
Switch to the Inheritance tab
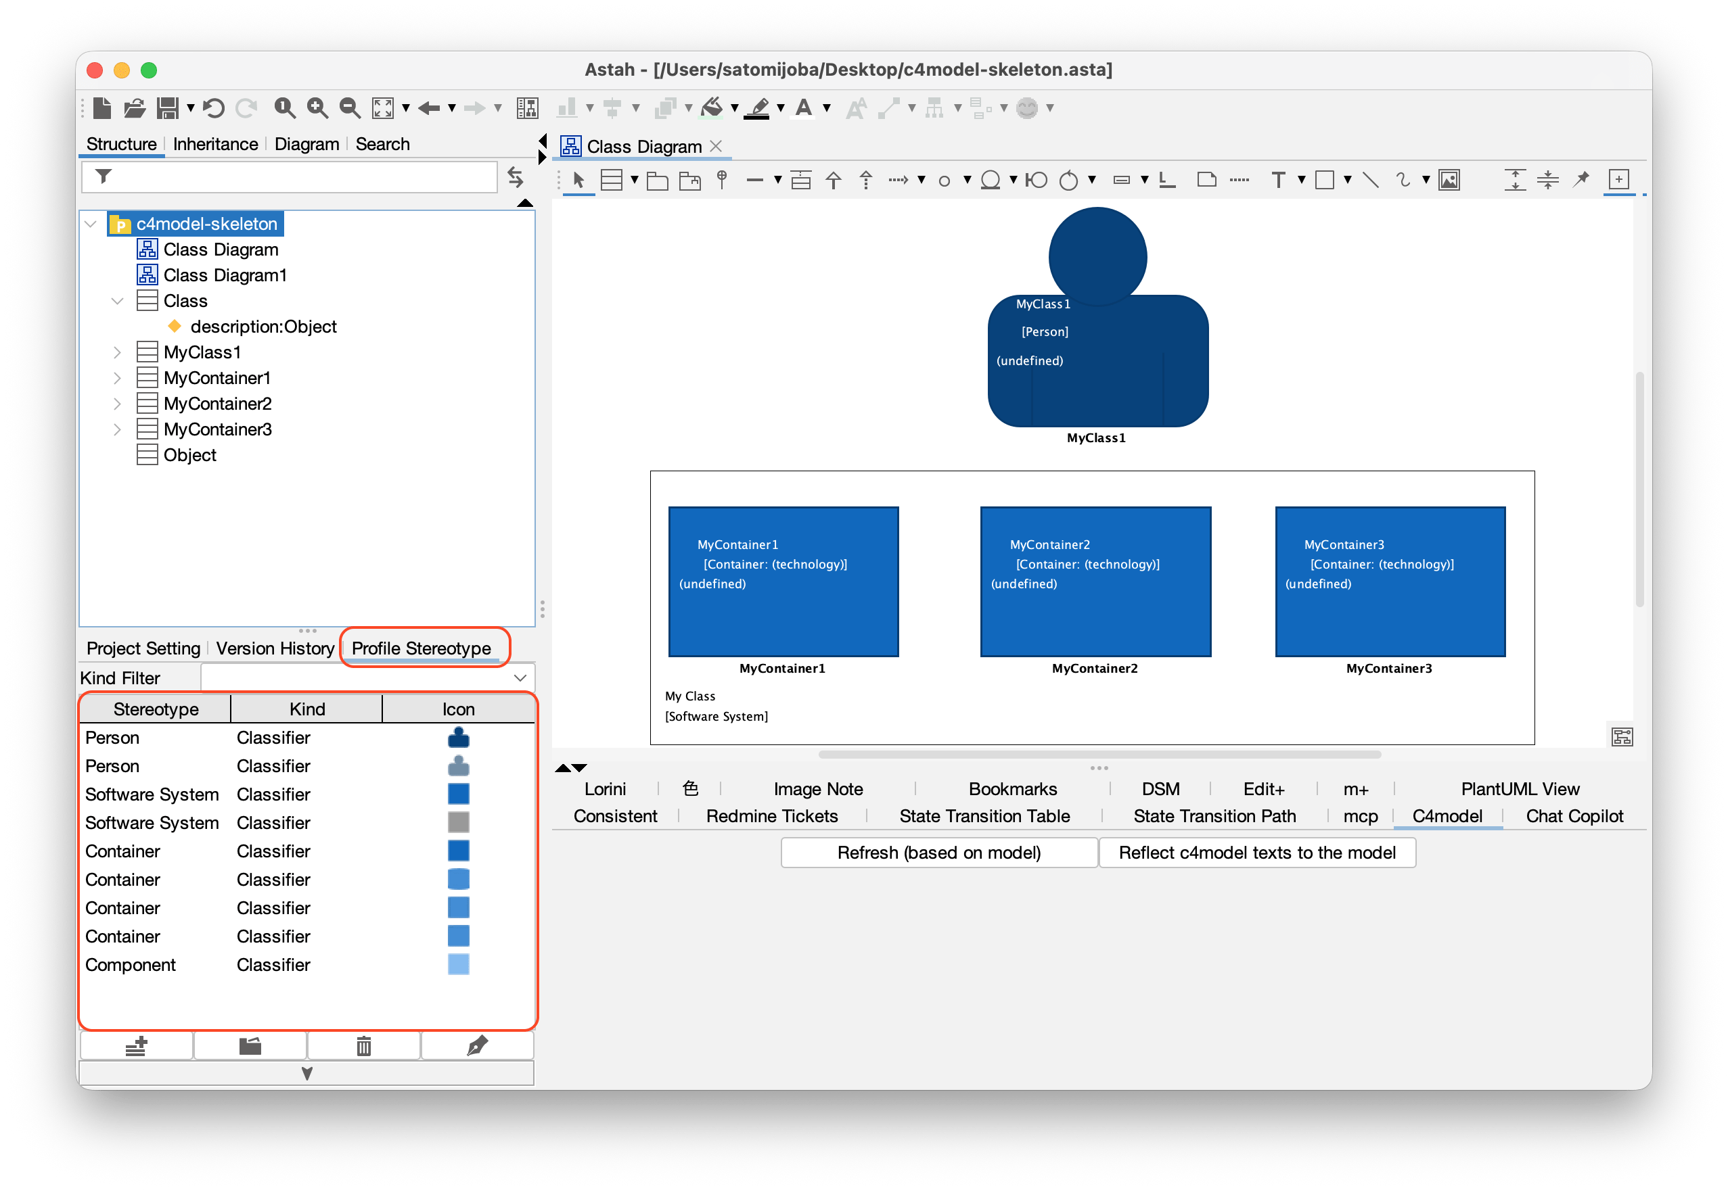coord(215,144)
